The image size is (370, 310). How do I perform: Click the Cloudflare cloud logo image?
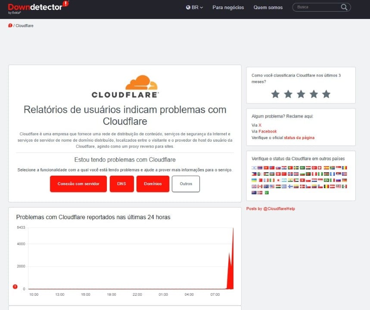tap(125, 87)
